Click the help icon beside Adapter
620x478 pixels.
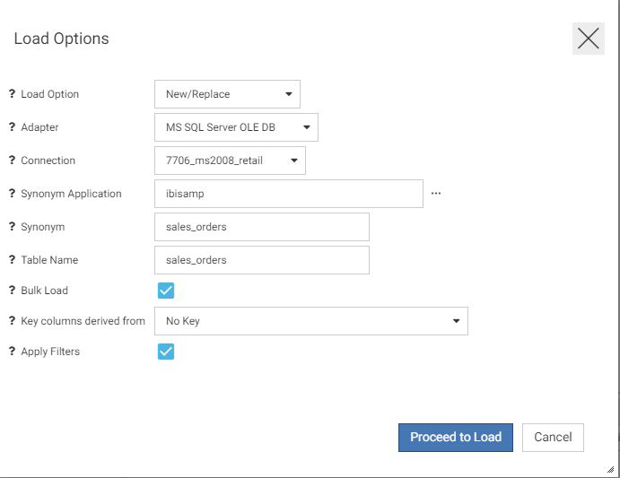[12, 127]
